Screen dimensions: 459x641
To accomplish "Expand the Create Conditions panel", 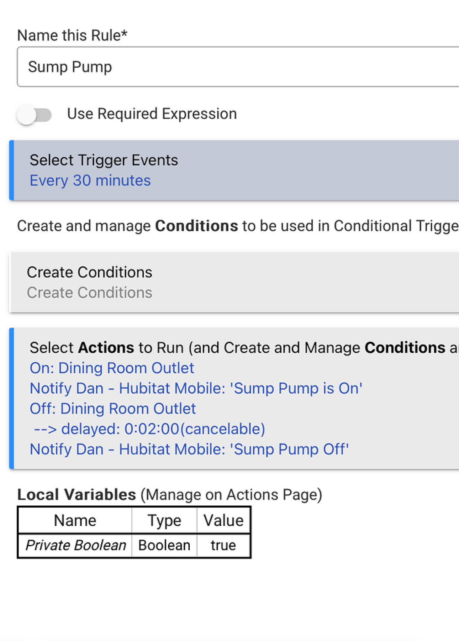I will coord(234,282).
